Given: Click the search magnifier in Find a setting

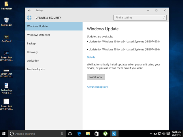Looking at the screenshot, I should pos(164,18).
